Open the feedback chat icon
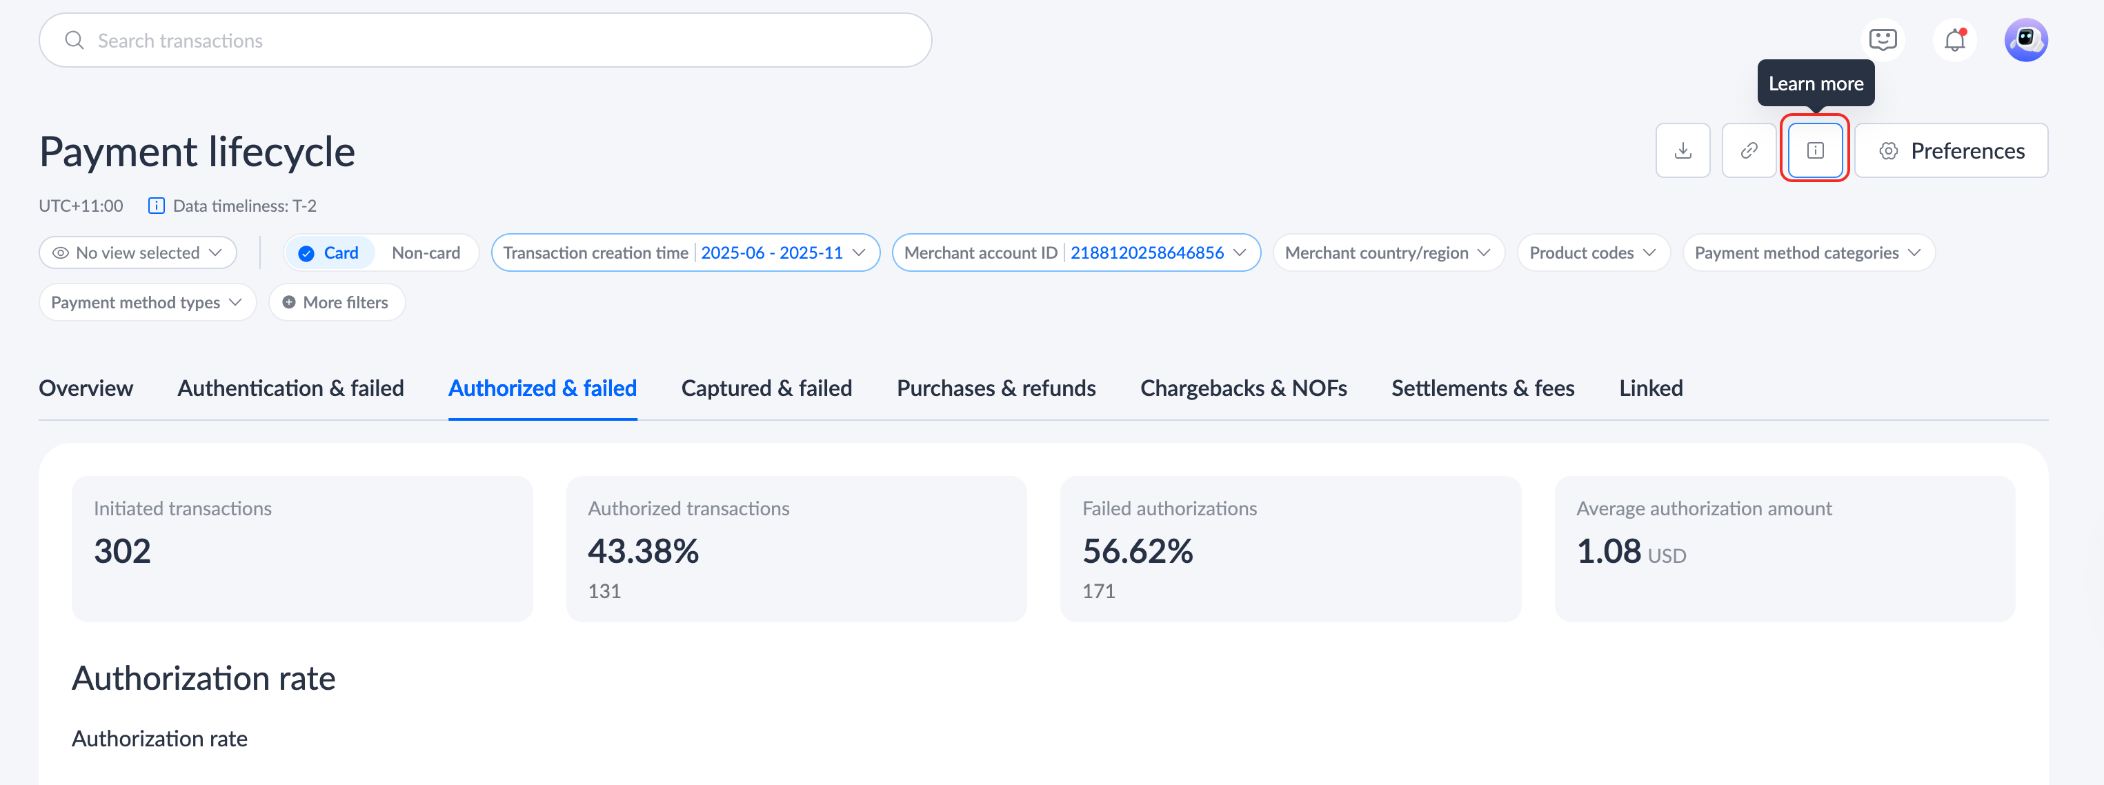 tap(1883, 39)
